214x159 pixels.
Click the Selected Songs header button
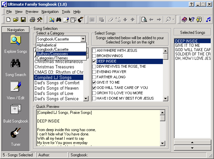tap(193, 33)
